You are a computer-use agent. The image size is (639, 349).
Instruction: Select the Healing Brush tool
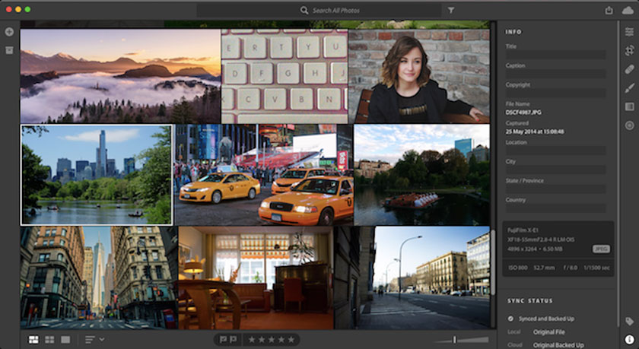point(629,69)
